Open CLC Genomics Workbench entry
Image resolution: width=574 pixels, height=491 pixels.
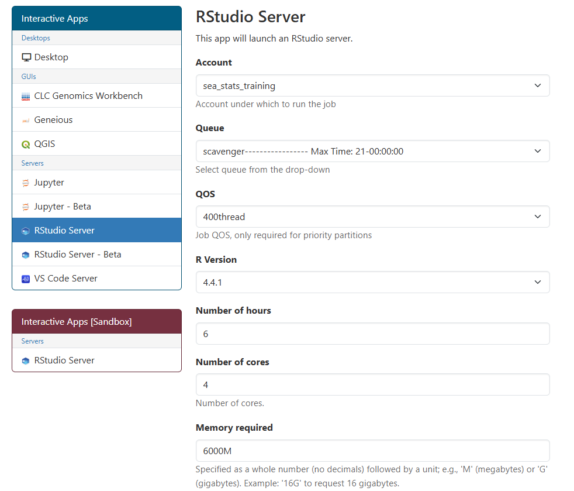coord(96,95)
